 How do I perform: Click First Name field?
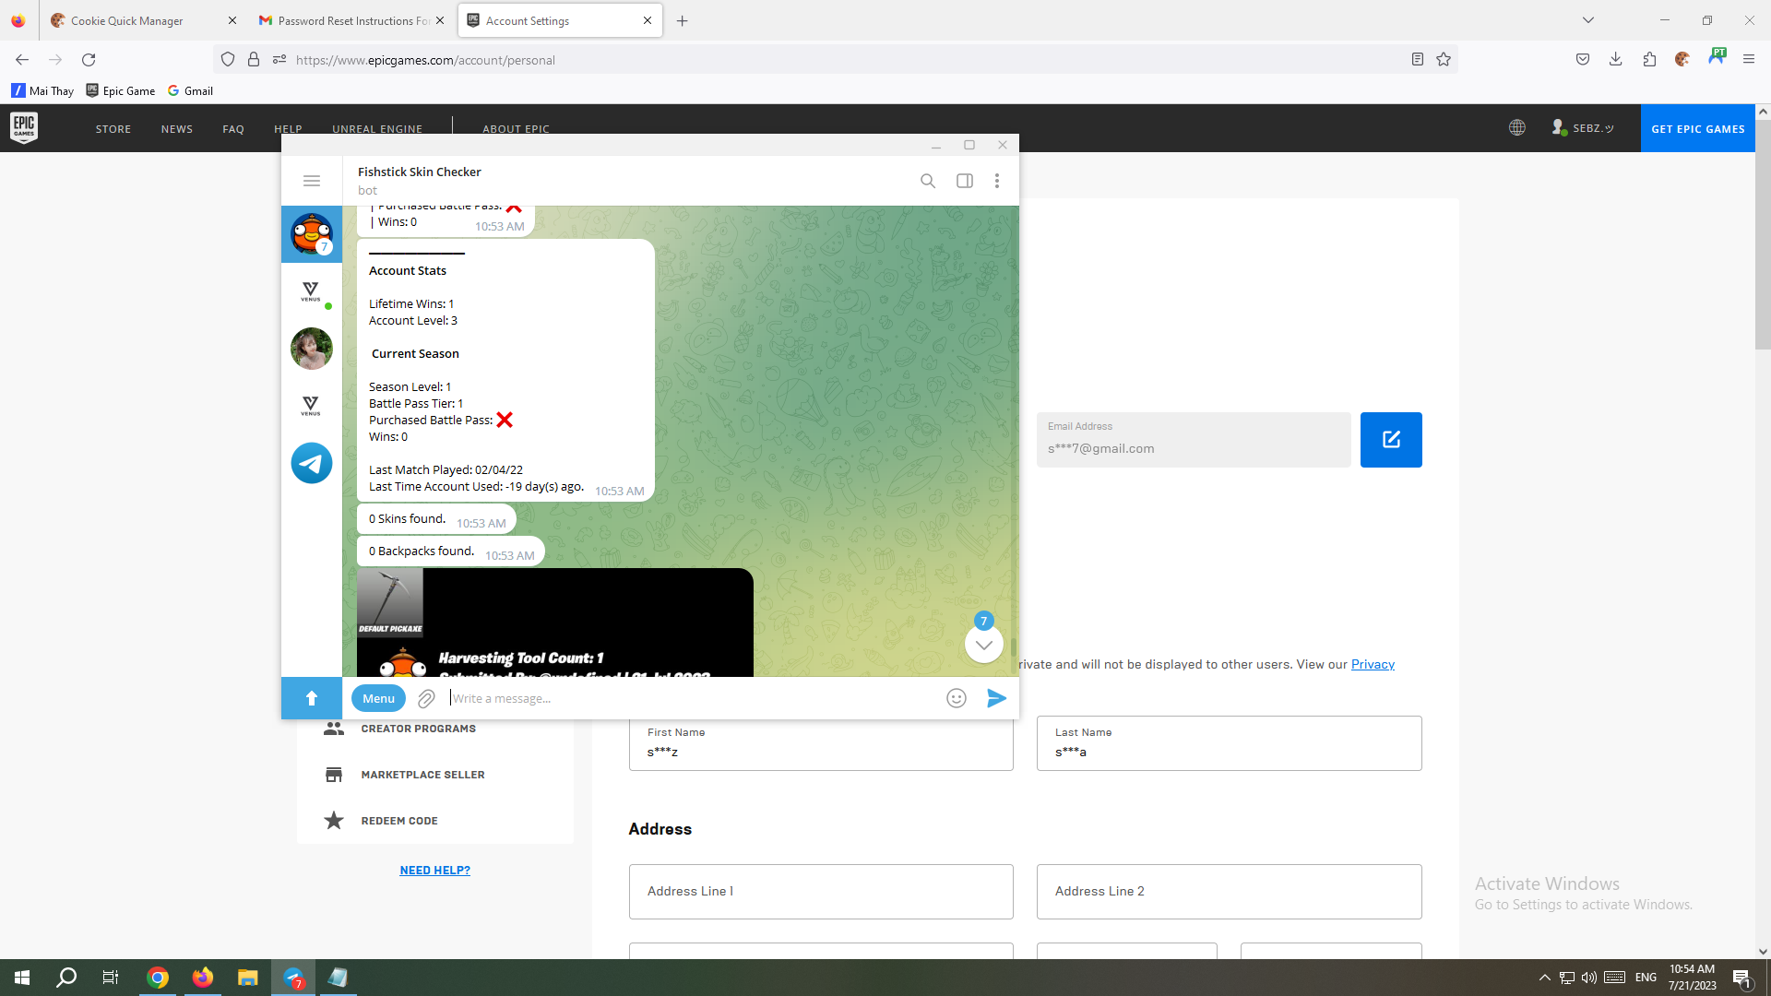821,743
